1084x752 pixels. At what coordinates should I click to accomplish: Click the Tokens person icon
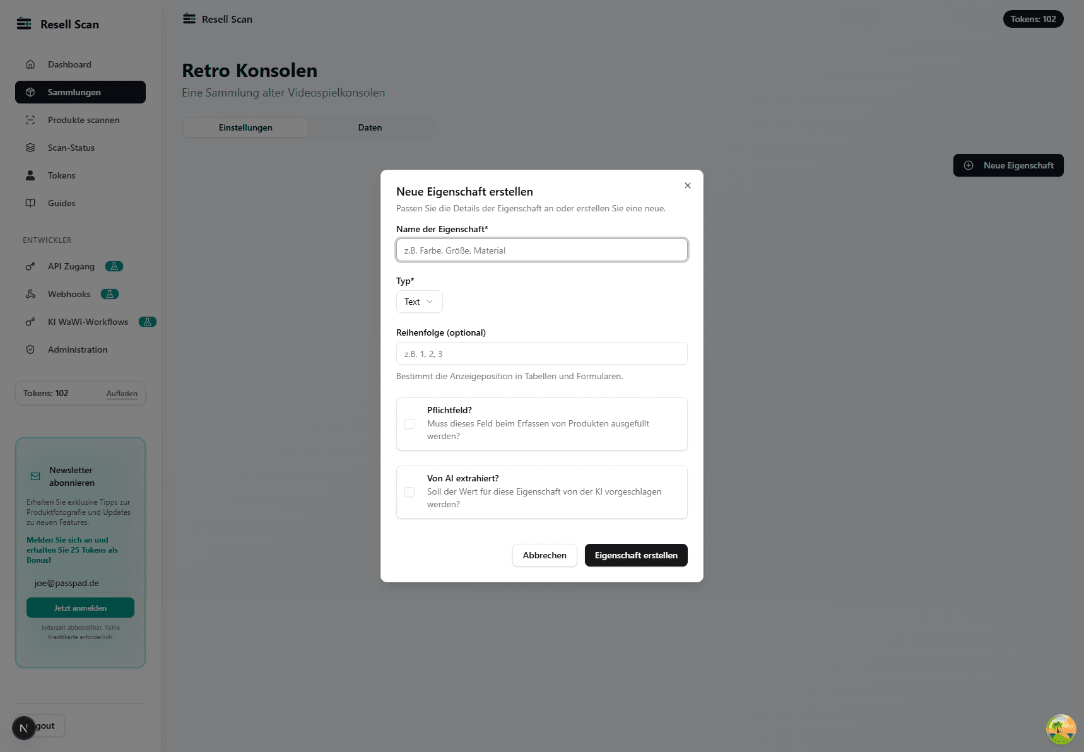click(30, 175)
